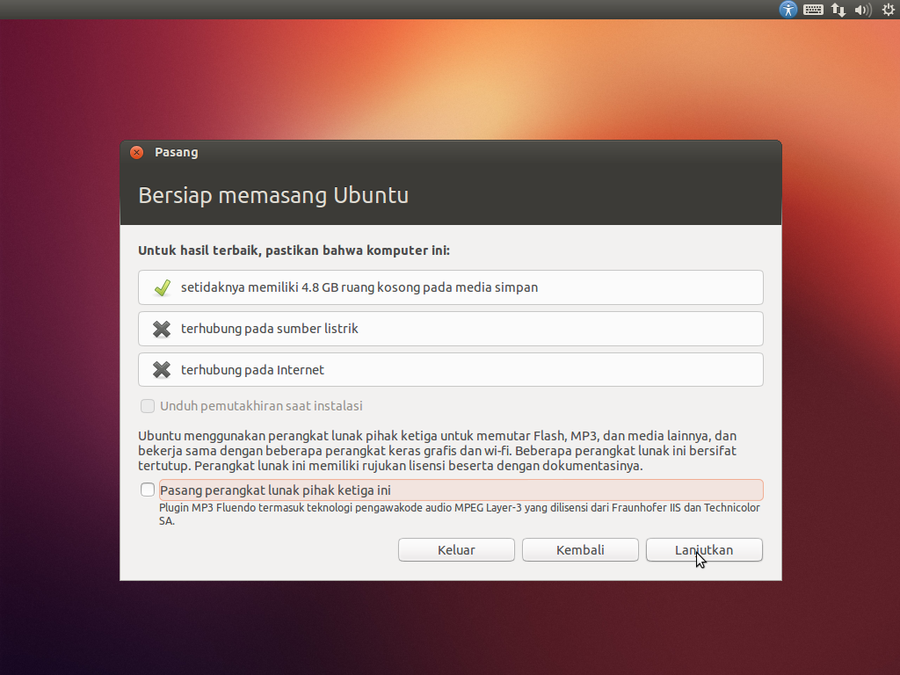Click the X icon beside Internet connection requirement
This screenshot has width=900, height=675.
tap(162, 369)
